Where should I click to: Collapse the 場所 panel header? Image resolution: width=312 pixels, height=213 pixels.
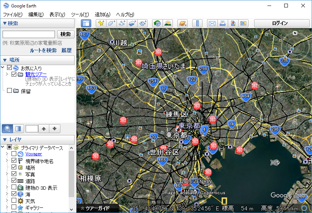coord(37,60)
